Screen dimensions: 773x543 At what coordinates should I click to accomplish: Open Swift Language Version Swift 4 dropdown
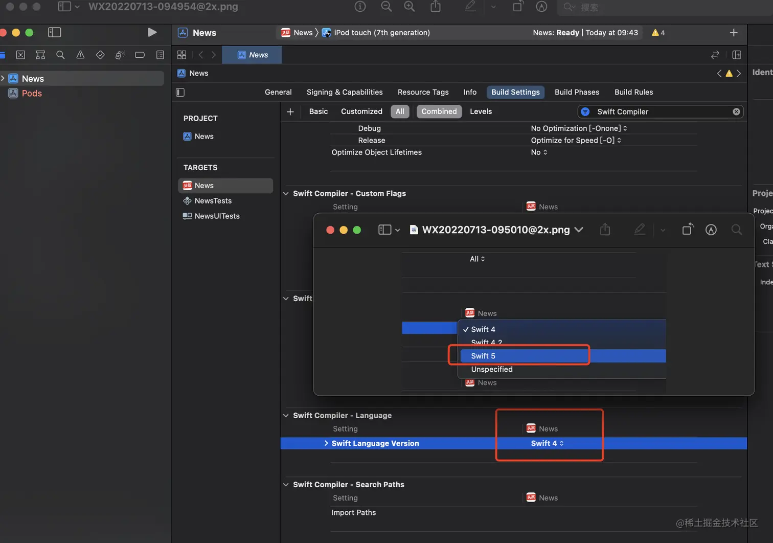547,443
